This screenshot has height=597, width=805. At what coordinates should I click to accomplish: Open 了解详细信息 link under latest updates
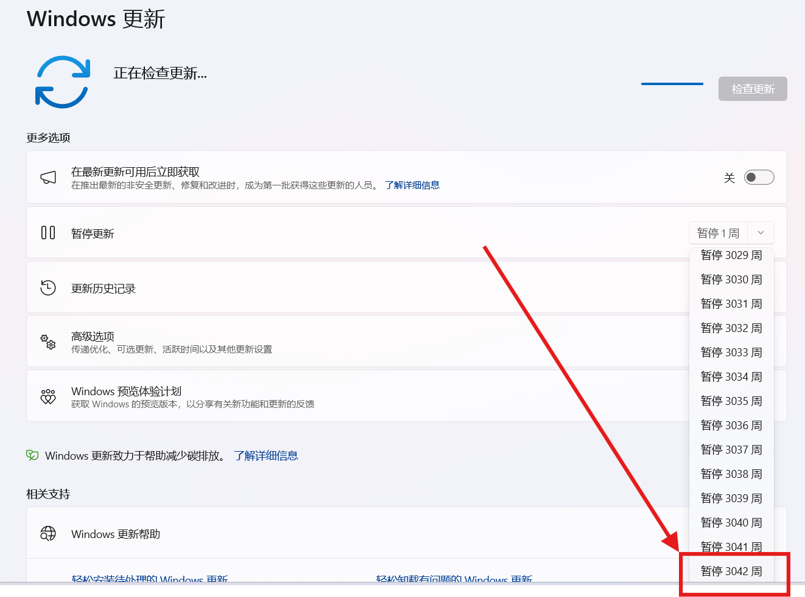click(x=412, y=185)
